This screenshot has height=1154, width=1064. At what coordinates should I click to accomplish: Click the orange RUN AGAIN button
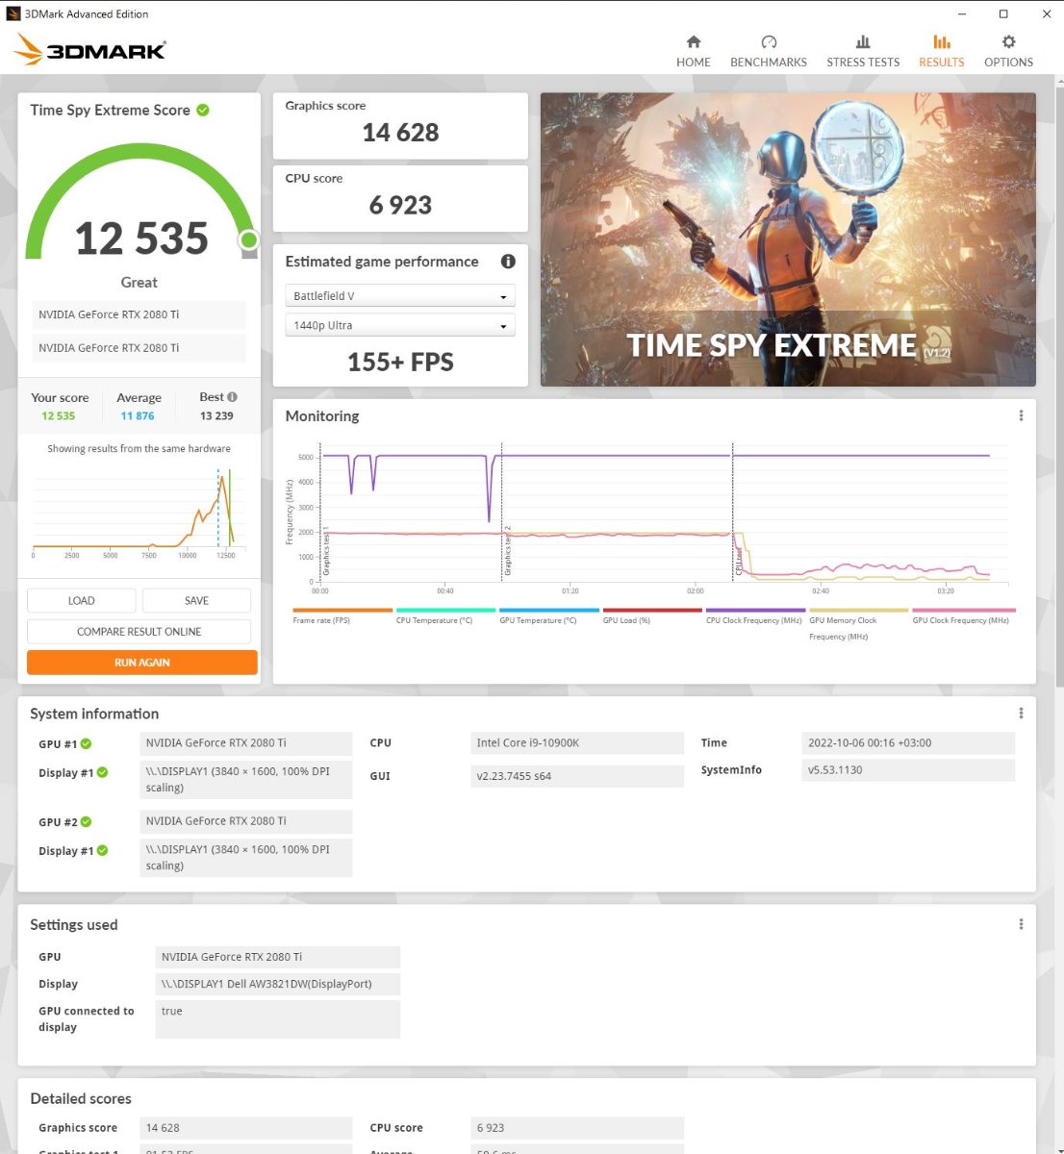(142, 662)
